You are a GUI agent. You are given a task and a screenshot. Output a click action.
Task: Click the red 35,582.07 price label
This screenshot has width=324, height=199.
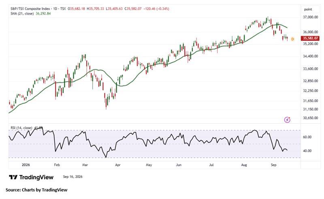point(310,38)
